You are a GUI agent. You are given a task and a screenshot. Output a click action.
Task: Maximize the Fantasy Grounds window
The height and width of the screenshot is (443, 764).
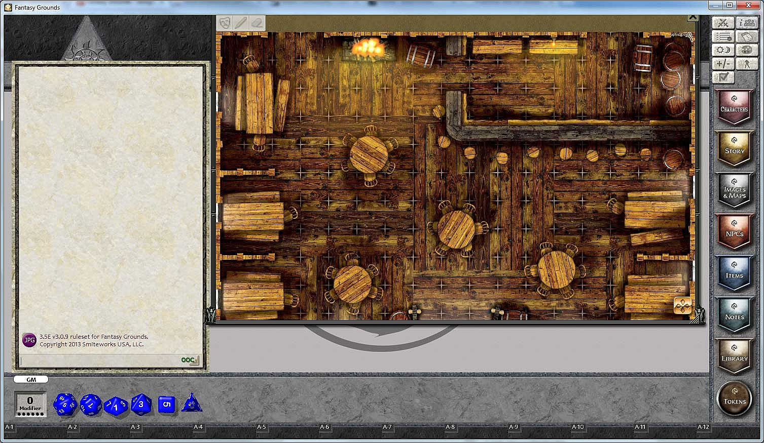[730, 5]
